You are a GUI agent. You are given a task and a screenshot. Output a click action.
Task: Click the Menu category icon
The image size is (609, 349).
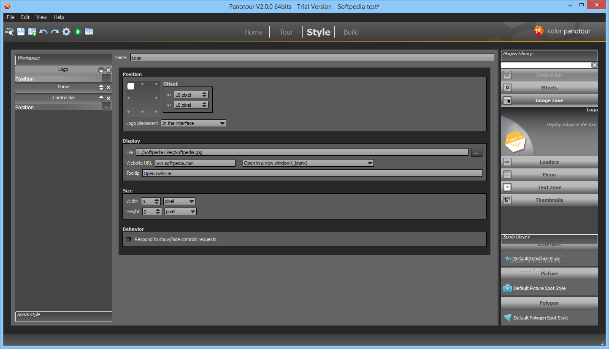[507, 175]
